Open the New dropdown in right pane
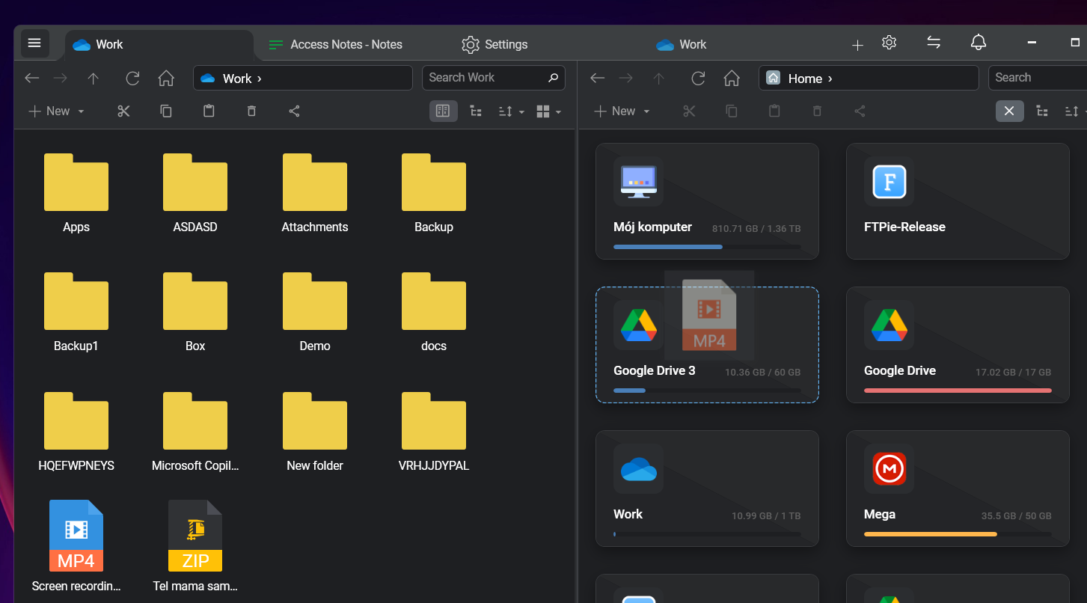Screen dimensions: 1087x603 (x=622, y=111)
